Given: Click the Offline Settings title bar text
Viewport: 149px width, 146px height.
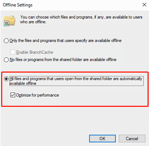Looking at the screenshot, I should [x=18, y=5].
